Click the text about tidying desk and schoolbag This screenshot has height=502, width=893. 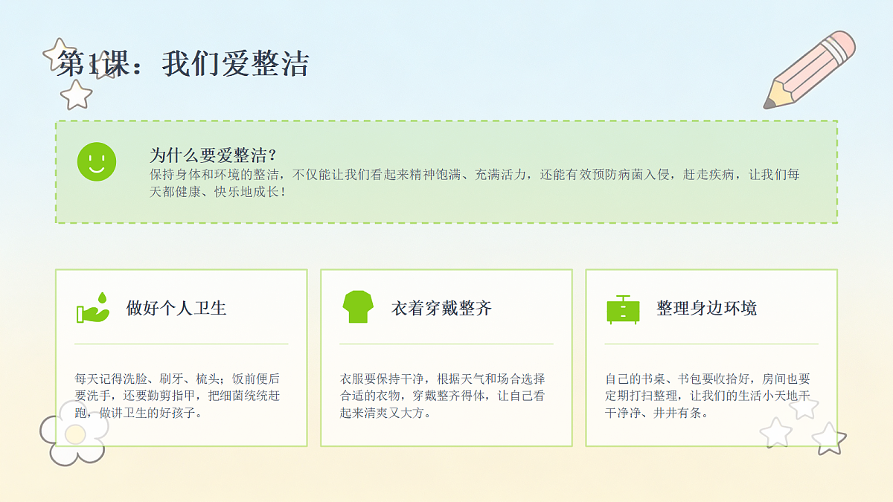[x=708, y=396]
